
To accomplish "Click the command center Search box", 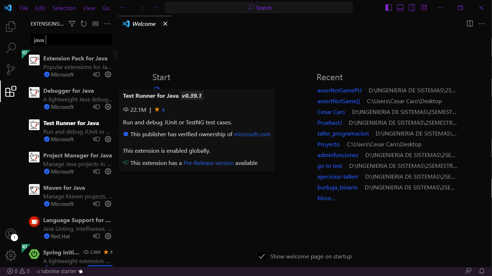I will tap(259, 8).
